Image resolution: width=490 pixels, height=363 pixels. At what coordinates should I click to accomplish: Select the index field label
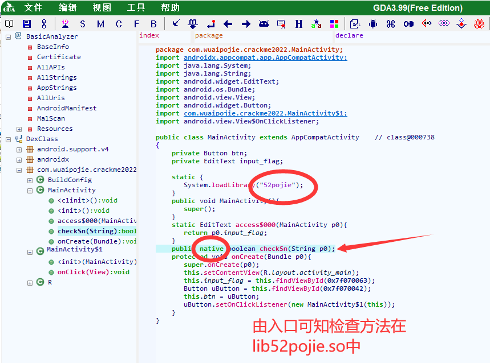point(149,35)
